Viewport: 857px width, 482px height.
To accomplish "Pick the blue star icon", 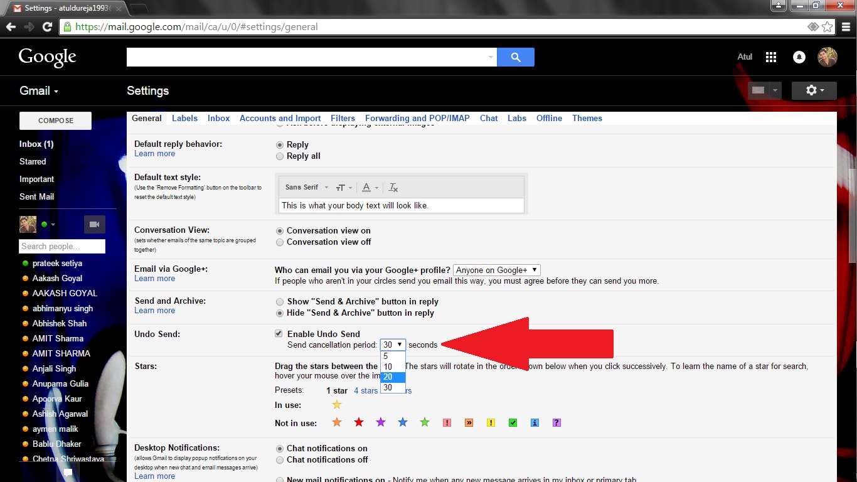I will click(x=403, y=422).
